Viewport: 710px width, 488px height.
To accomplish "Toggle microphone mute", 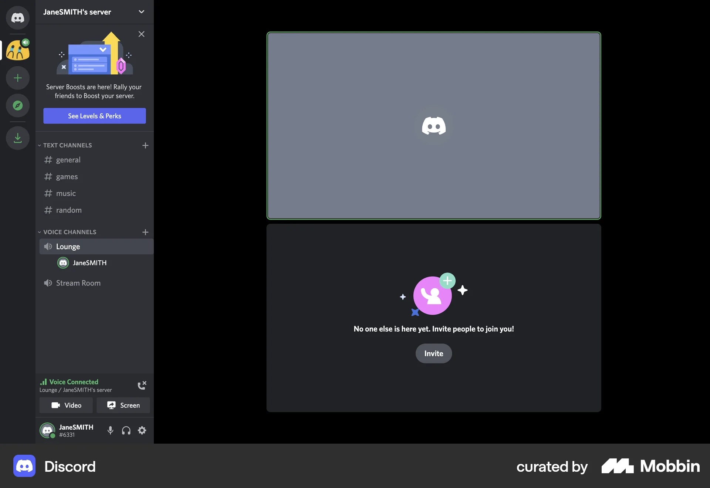I will pos(110,430).
